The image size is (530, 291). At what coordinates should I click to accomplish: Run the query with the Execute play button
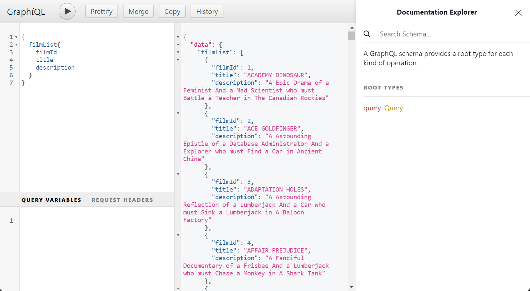point(67,12)
